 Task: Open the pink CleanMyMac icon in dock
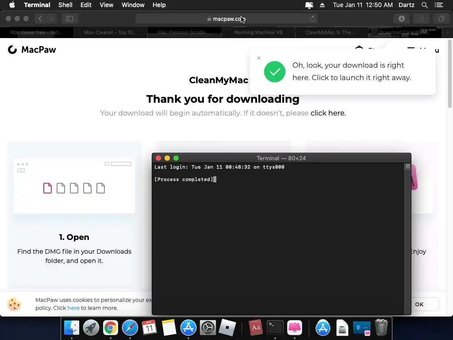coord(294,328)
